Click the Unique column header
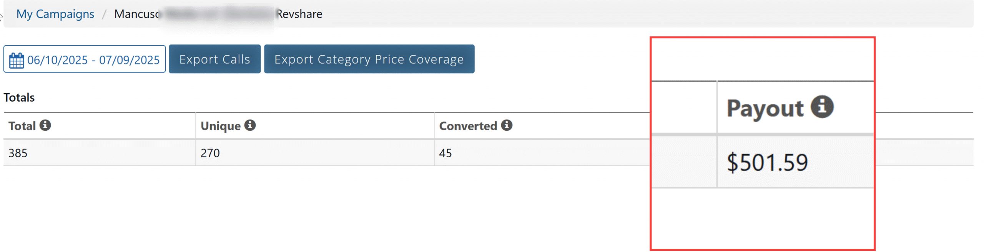984x252 pixels. 220,126
